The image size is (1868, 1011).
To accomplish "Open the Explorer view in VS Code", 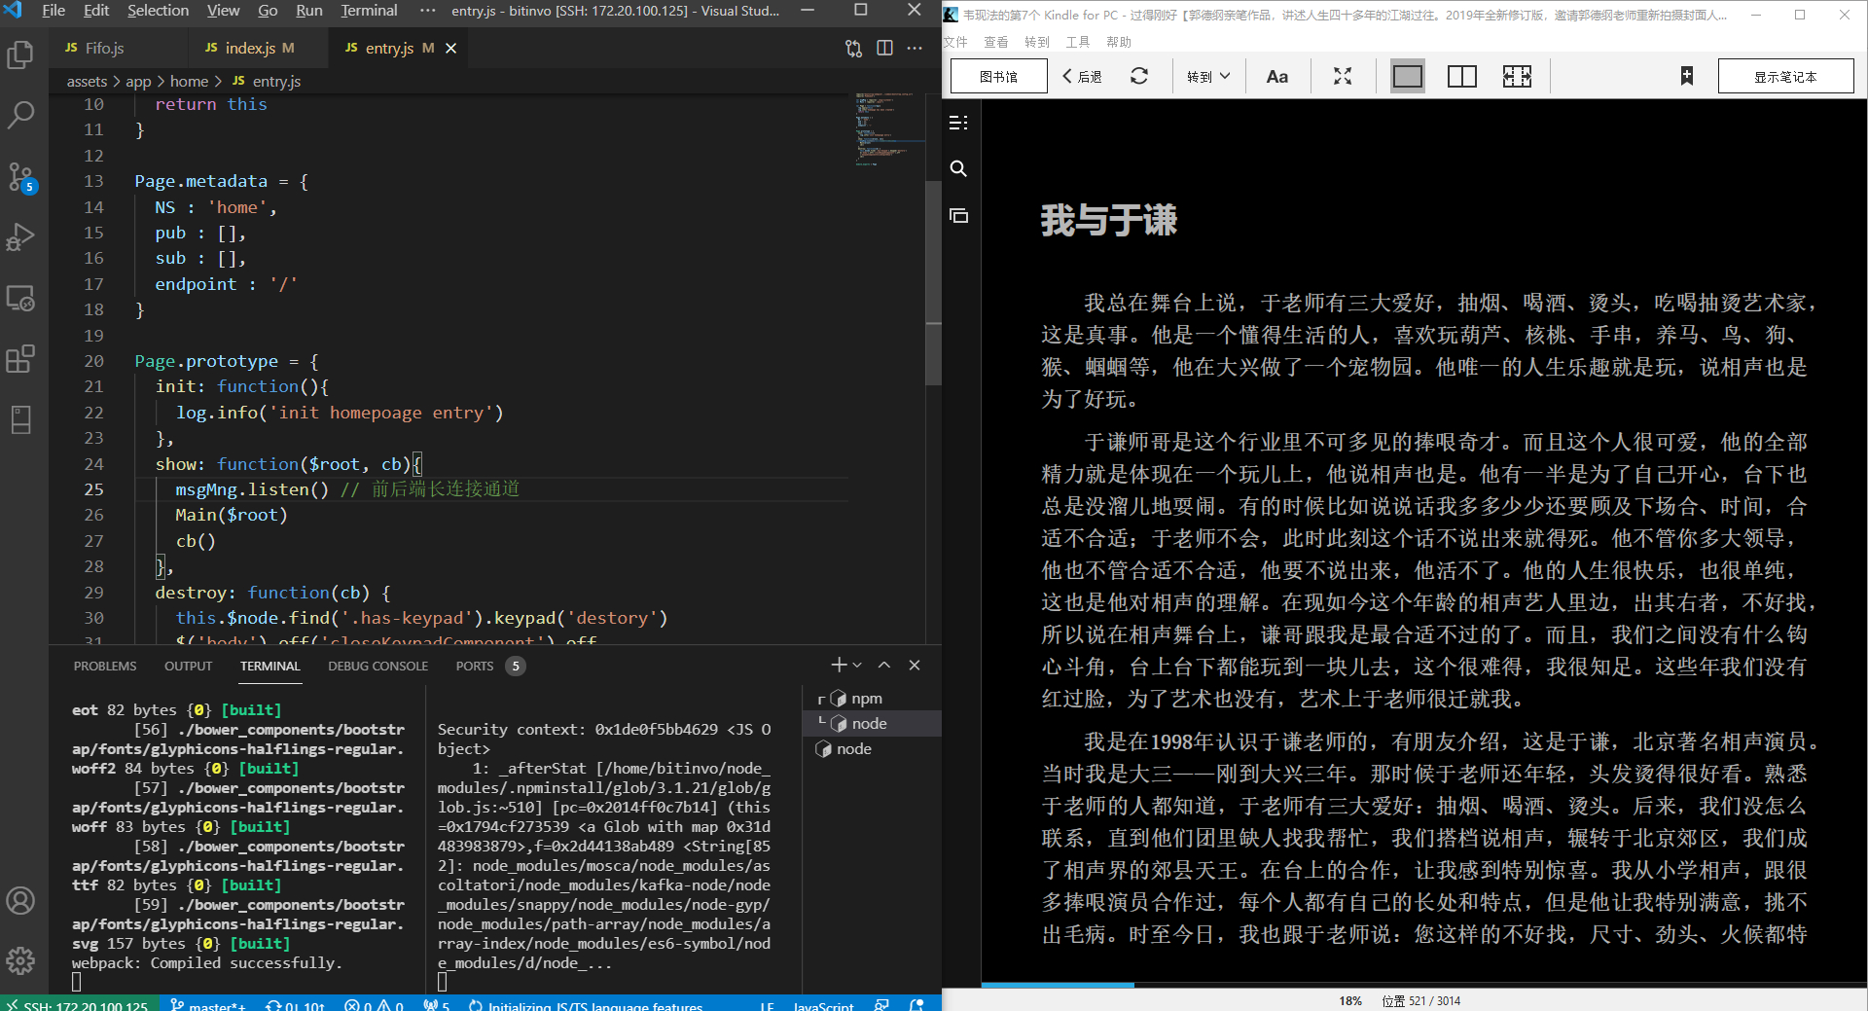I will pos(20,54).
